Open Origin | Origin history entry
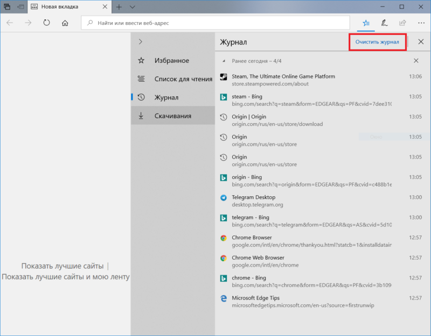This screenshot has height=336, width=431. click(x=322, y=120)
